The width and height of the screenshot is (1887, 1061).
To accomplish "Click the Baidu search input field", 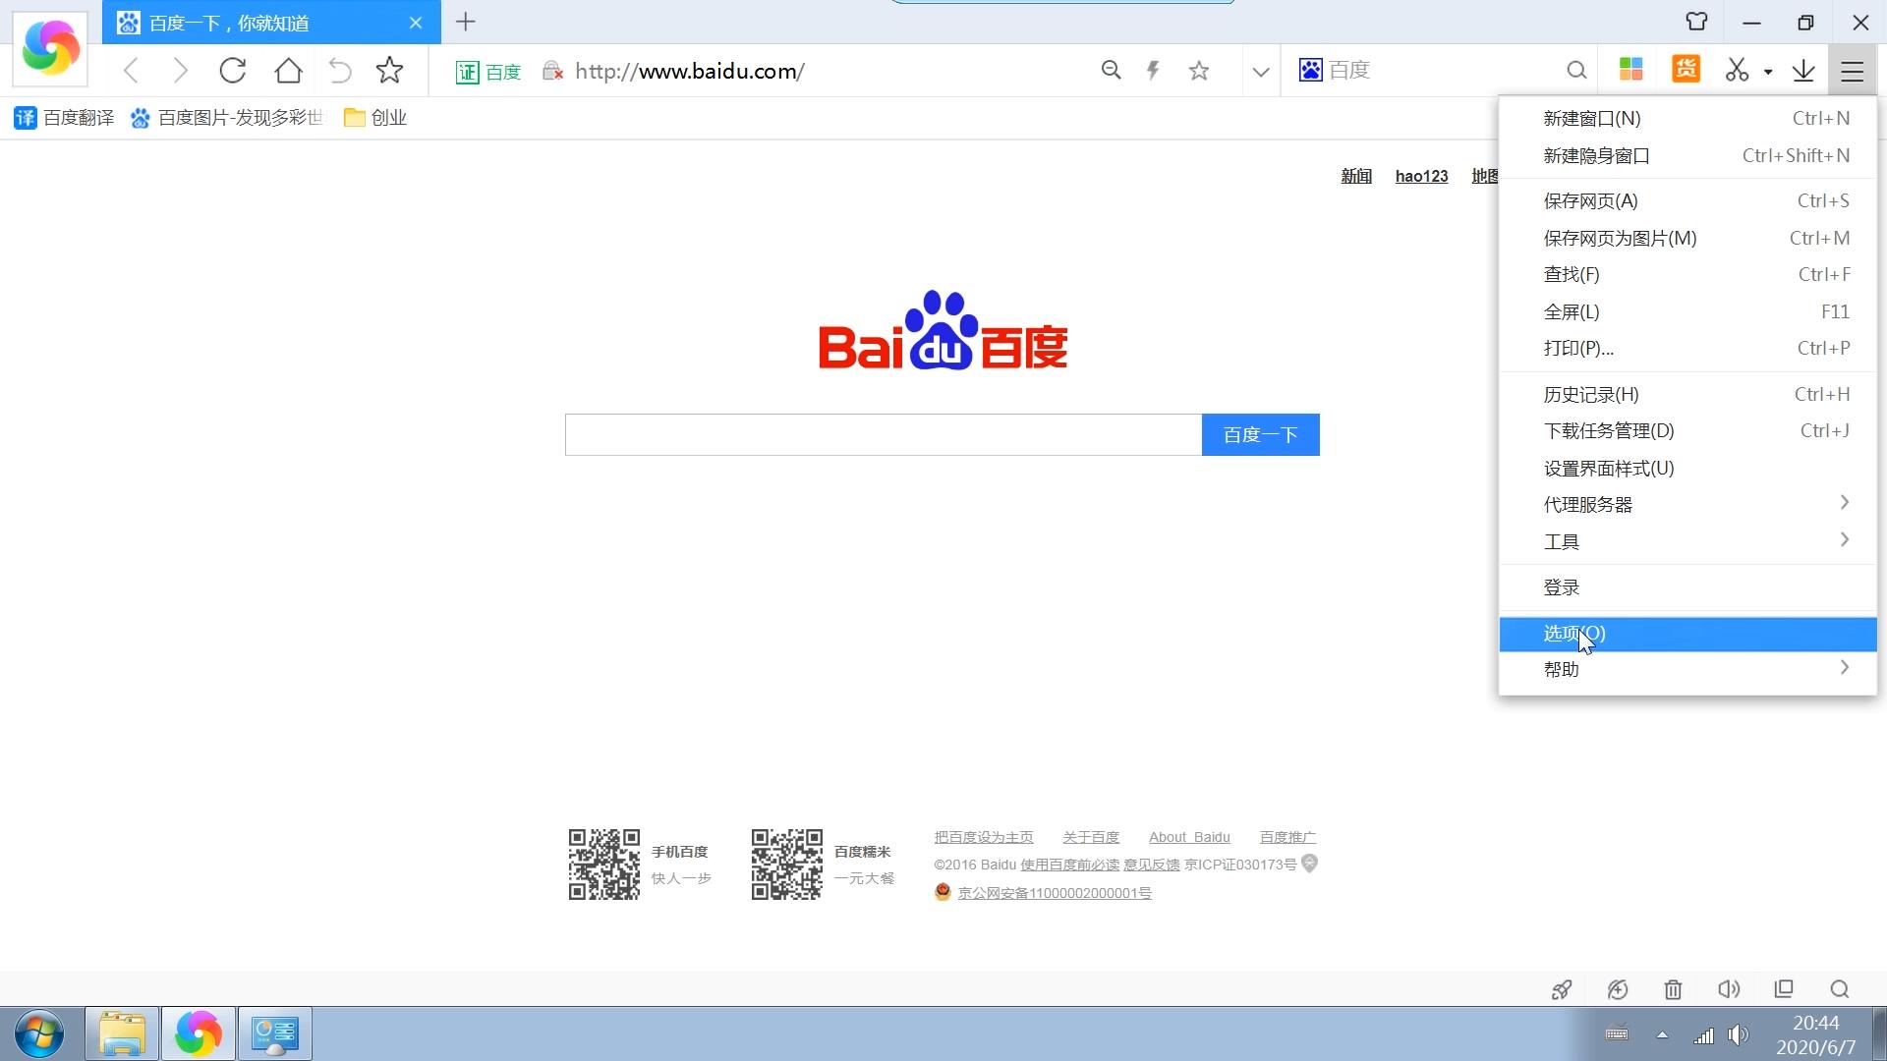I will pyautogui.click(x=883, y=434).
